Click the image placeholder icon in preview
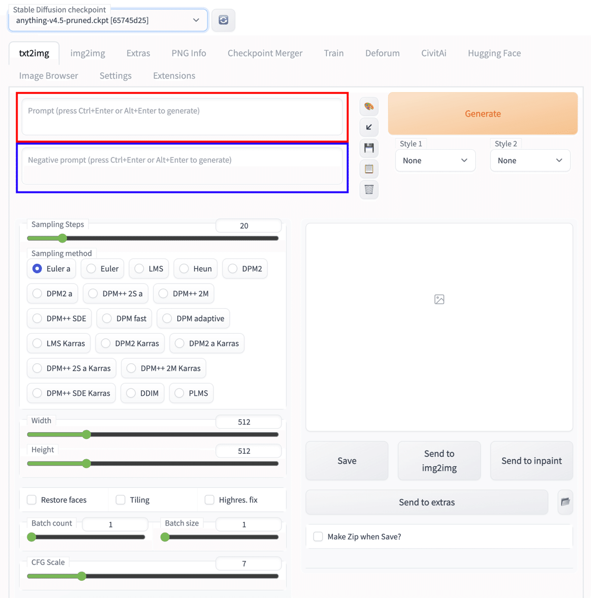The height and width of the screenshot is (598, 591). 439,299
